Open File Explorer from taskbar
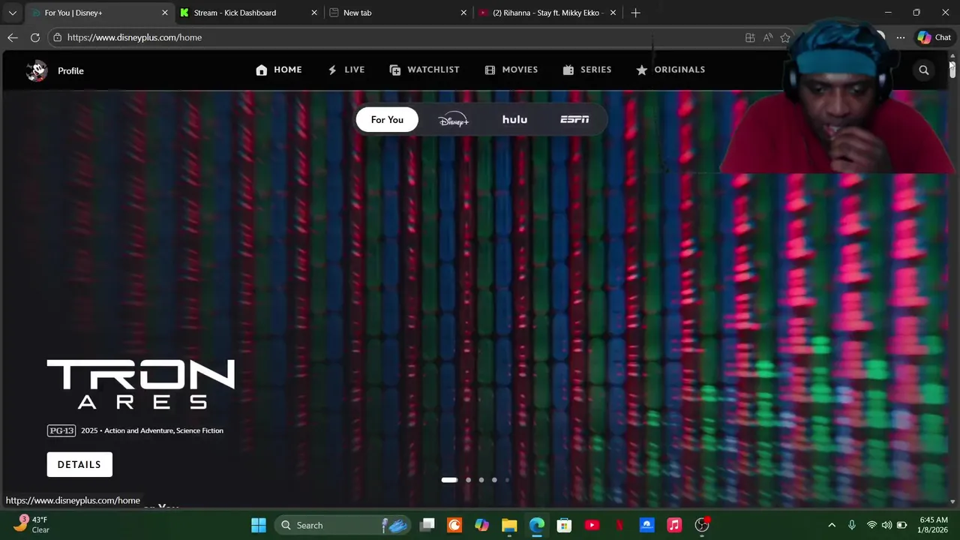 tap(509, 525)
